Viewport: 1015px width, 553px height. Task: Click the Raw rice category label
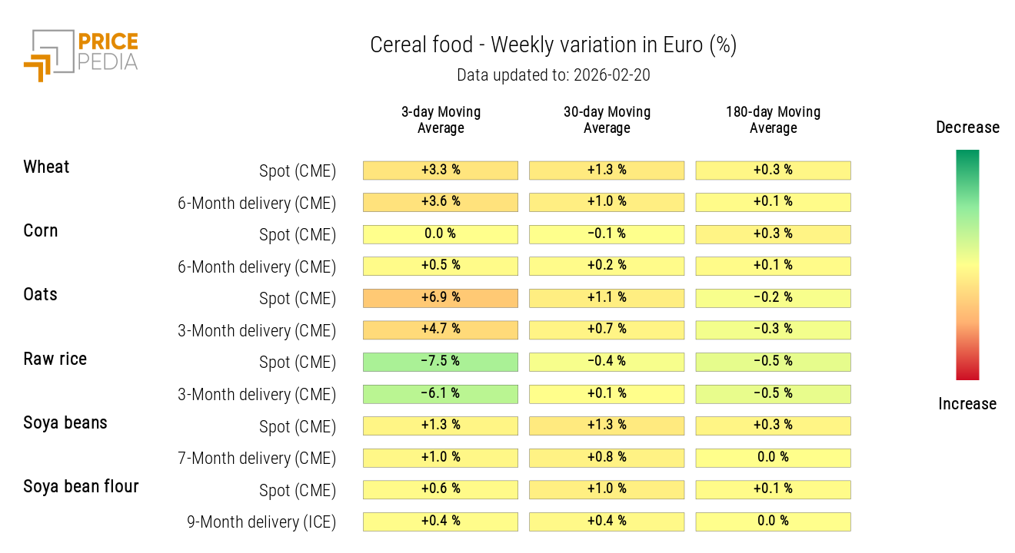click(x=55, y=359)
